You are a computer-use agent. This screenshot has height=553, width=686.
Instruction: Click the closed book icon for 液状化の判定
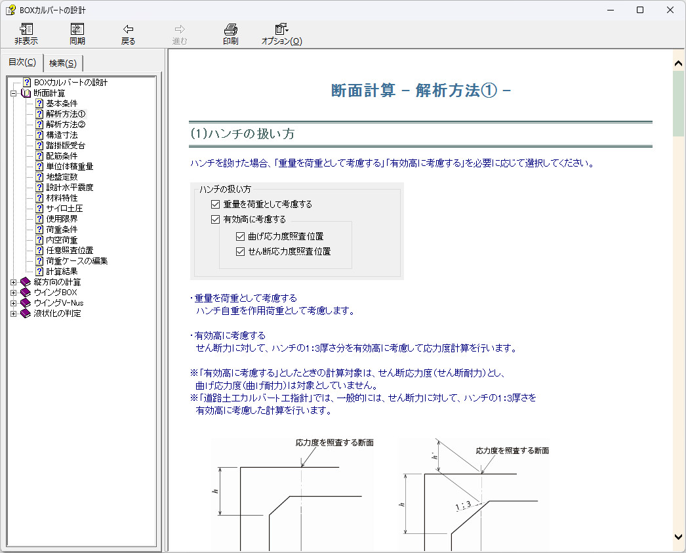[x=26, y=314]
